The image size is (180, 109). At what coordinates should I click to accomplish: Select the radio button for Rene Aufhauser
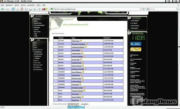[56, 72]
